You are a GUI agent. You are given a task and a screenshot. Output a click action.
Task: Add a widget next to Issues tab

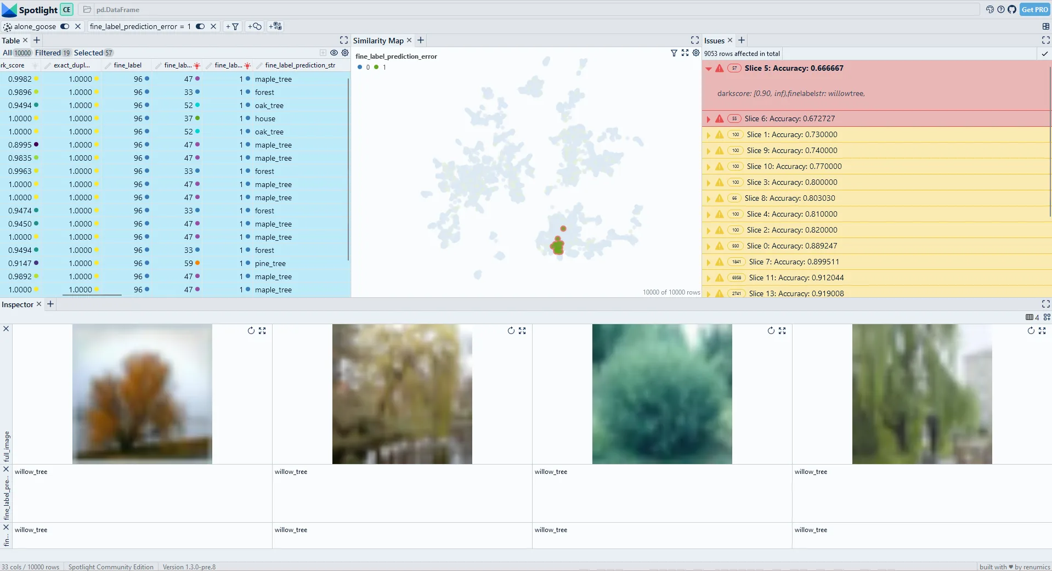point(742,40)
